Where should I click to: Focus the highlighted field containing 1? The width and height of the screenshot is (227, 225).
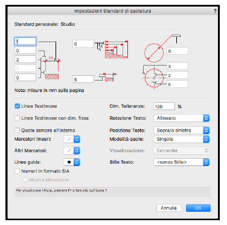click(x=25, y=42)
